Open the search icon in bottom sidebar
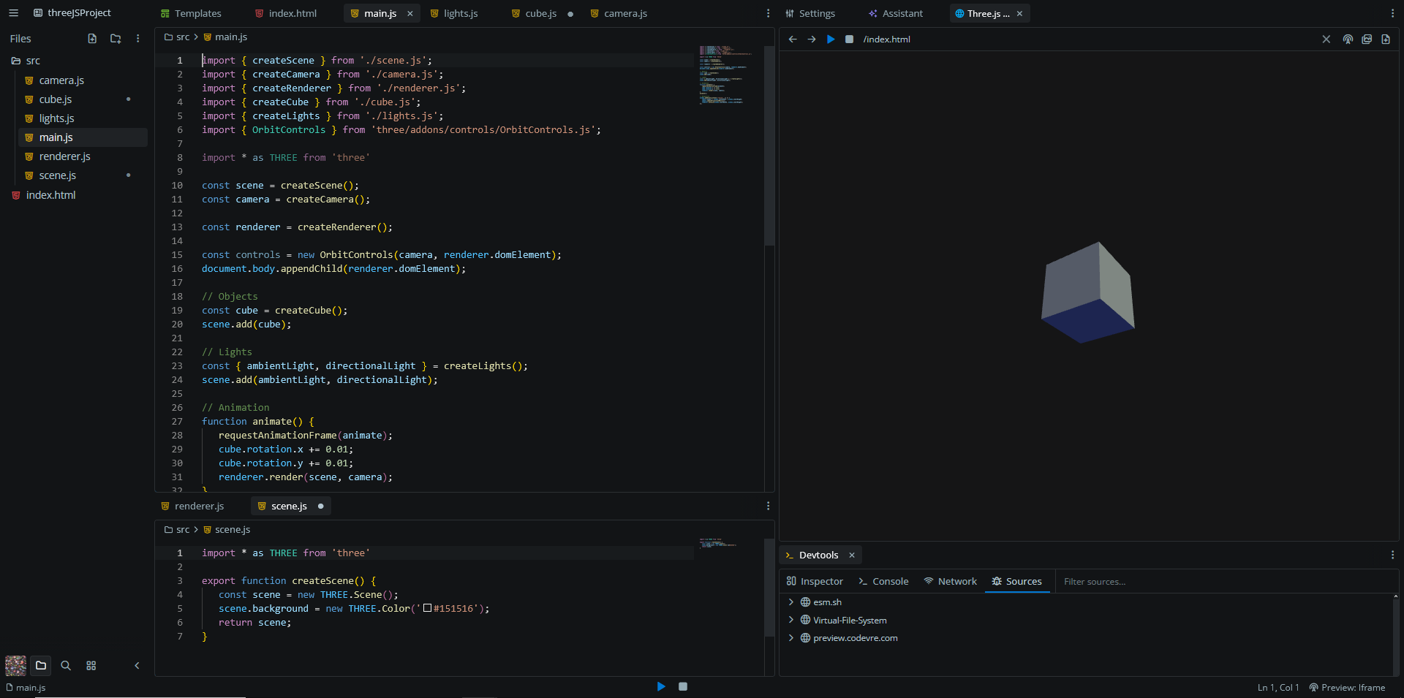 pos(66,666)
